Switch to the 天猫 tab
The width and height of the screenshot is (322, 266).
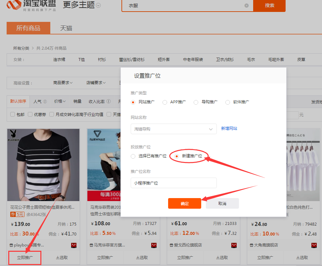[x=66, y=28]
